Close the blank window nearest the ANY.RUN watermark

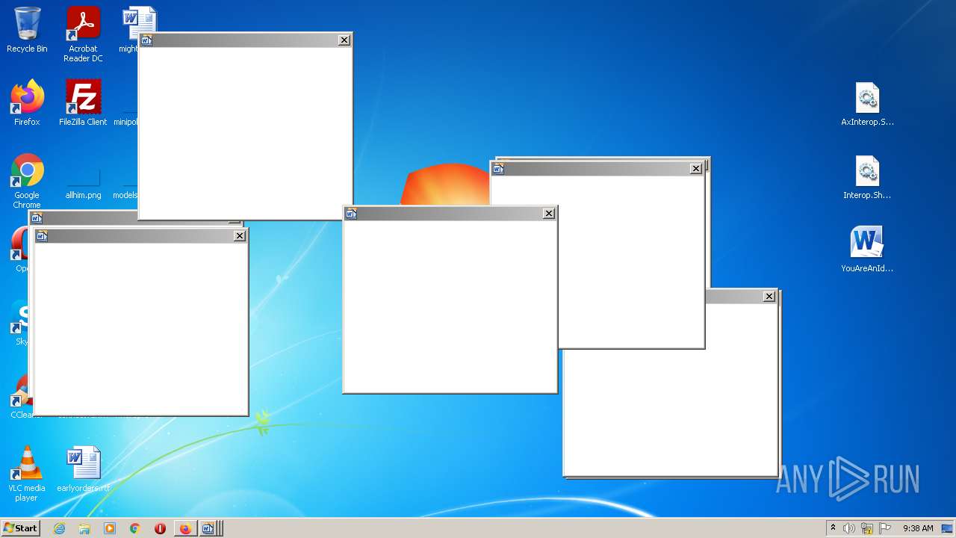coord(769,297)
